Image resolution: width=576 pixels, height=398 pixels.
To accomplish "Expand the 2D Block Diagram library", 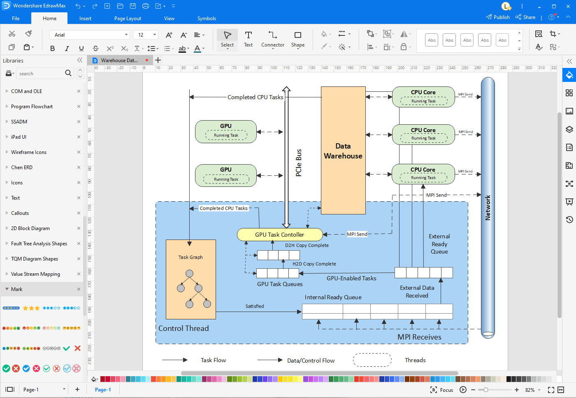I will (x=30, y=228).
